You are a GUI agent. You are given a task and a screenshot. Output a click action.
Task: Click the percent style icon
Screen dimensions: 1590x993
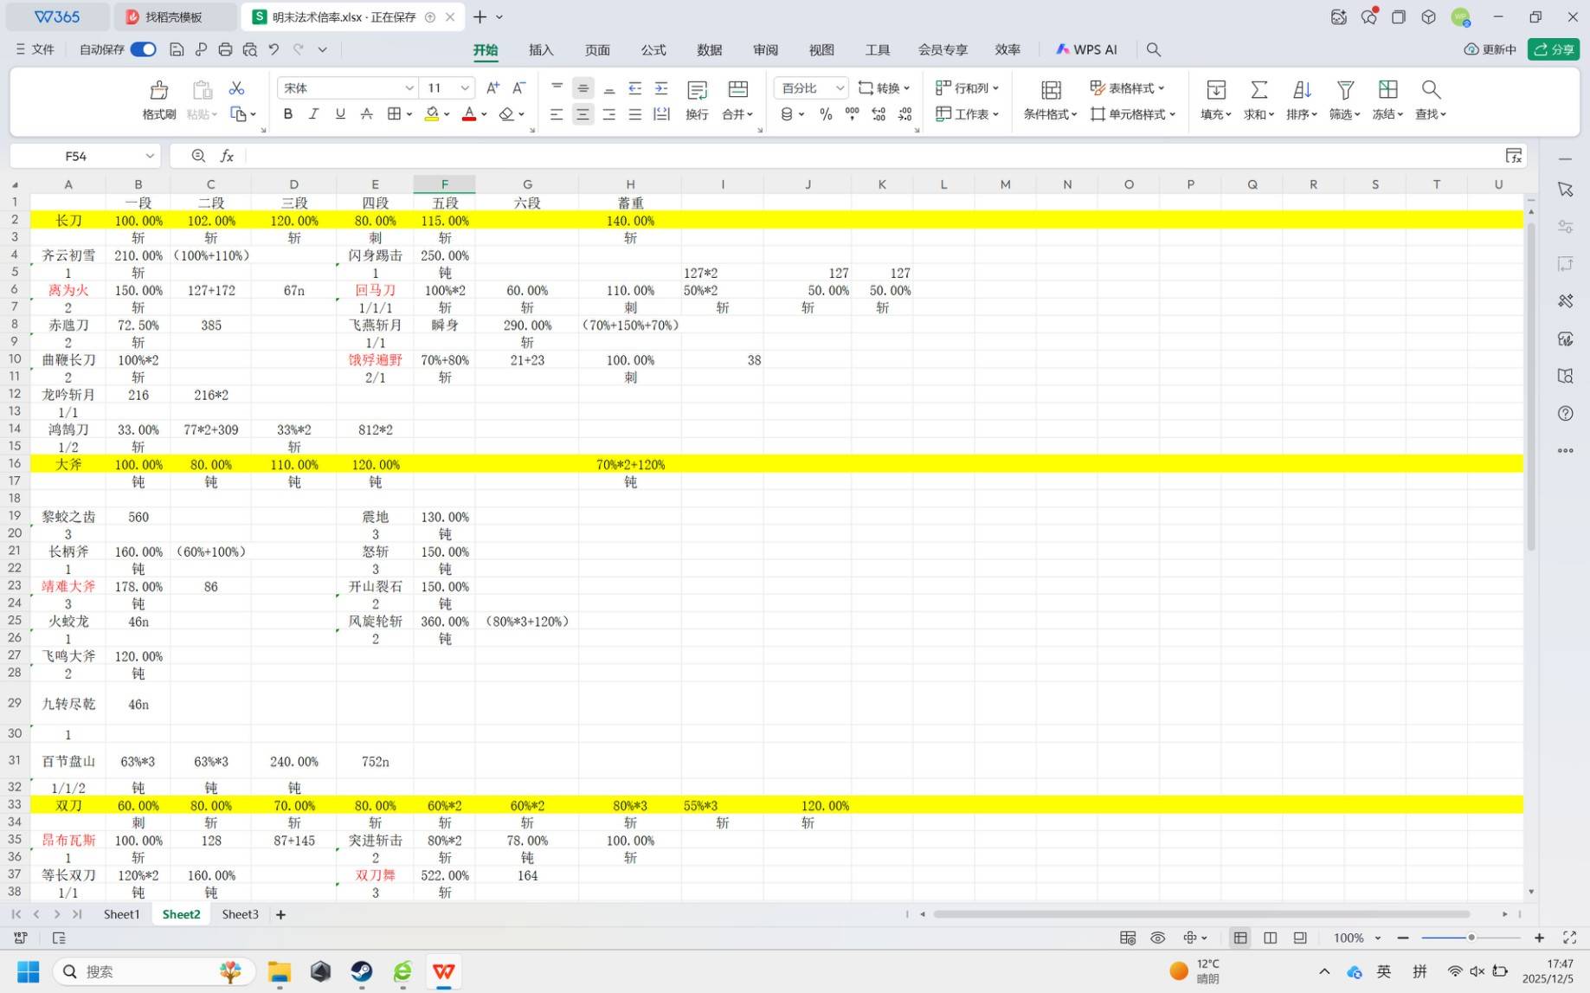click(826, 114)
